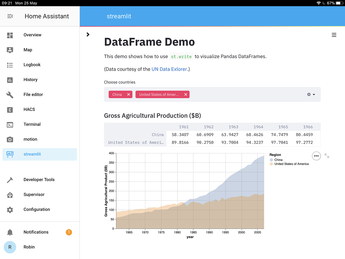Open the Notifications panel
This screenshot has width=345, height=259.
(x=36, y=232)
